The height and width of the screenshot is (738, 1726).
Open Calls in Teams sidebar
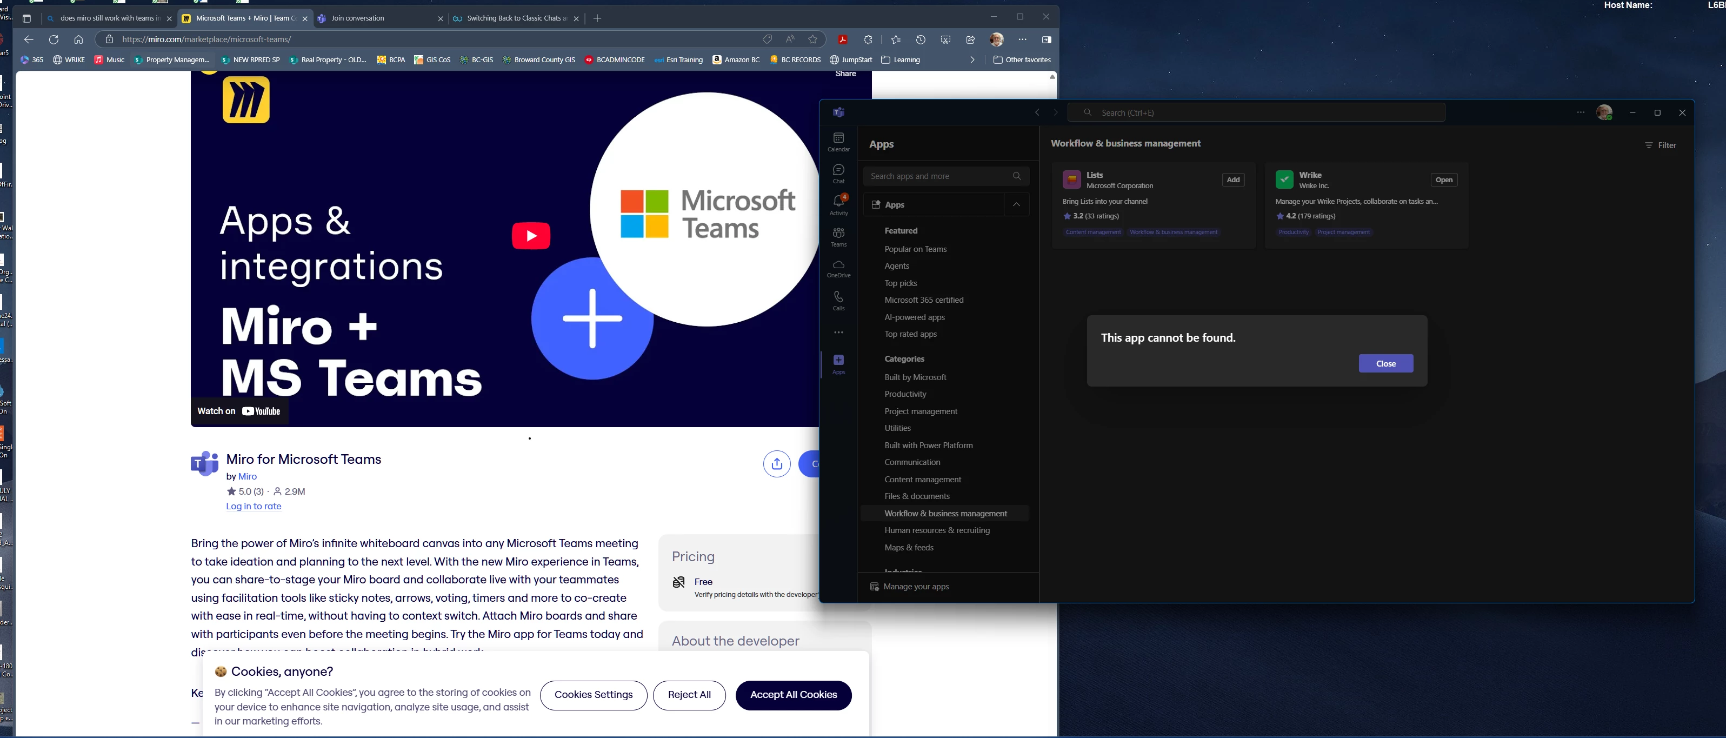click(x=838, y=301)
